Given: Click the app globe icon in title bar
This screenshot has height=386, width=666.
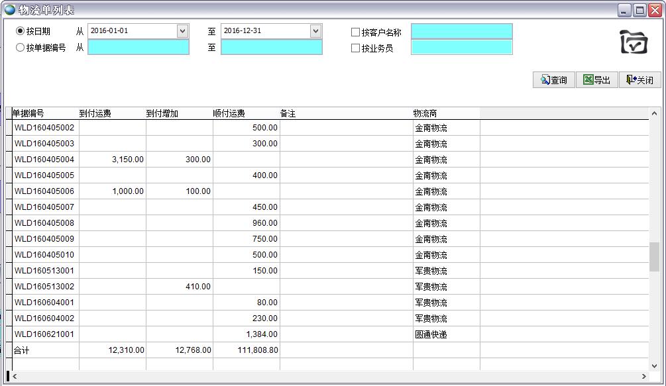Looking at the screenshot, I should coord(11,10).
